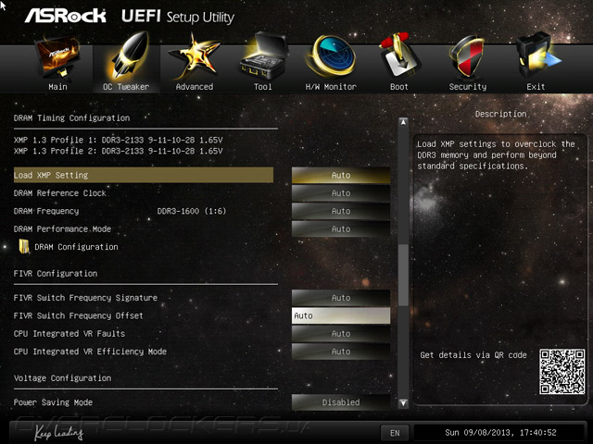Click the scrollbar up arrow
Viewport: 593px width, 444px height.
click(x=403, y=122)
